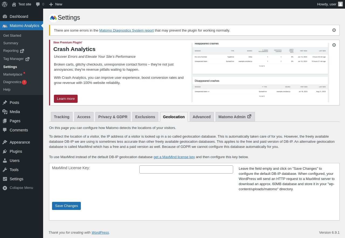Expand the Howdy, user account menu
The image size is (345, 238).
pos(327,4)
